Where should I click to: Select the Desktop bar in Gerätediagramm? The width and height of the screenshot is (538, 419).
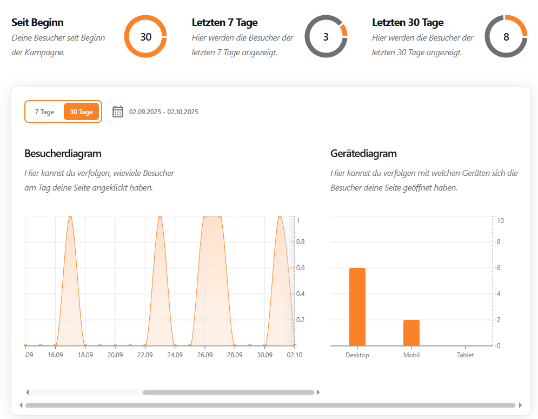(357, 306)
